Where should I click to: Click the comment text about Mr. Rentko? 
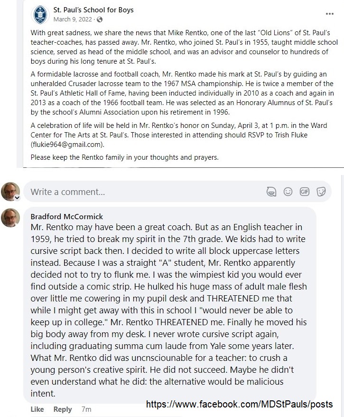tap(168, 310)
